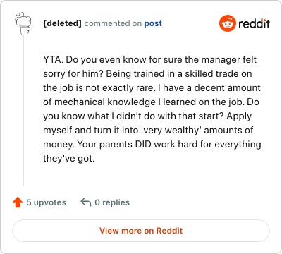Open the blue 'post' link
282x254 pixels.
153,23
